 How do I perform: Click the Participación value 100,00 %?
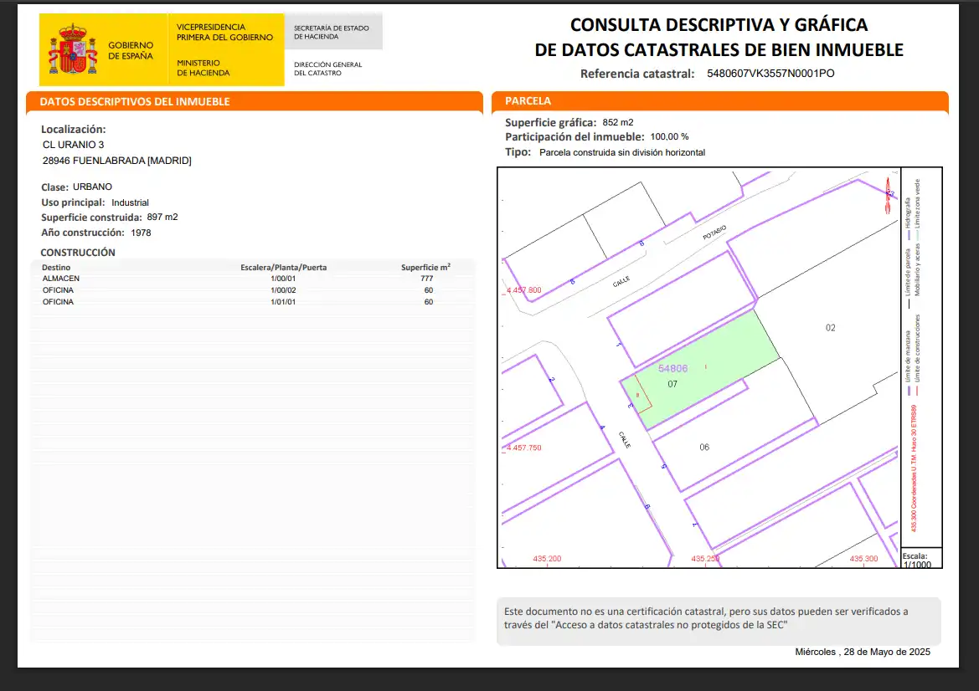[x=669, y=136]
